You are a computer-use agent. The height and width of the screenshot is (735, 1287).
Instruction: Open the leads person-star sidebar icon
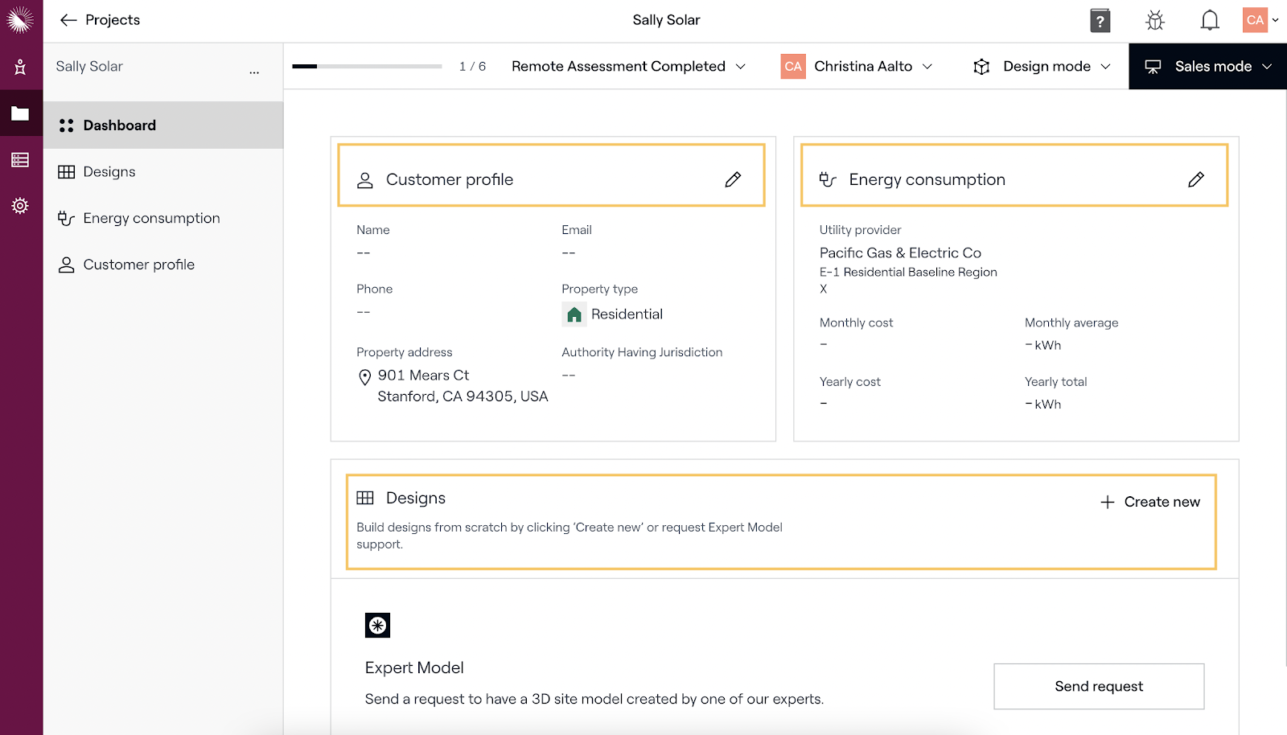click(20, 67)
